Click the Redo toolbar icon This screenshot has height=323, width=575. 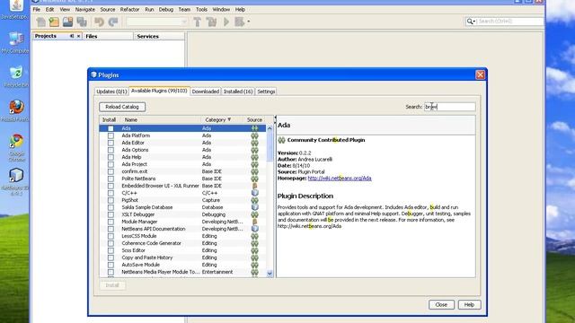pos(113,22)
